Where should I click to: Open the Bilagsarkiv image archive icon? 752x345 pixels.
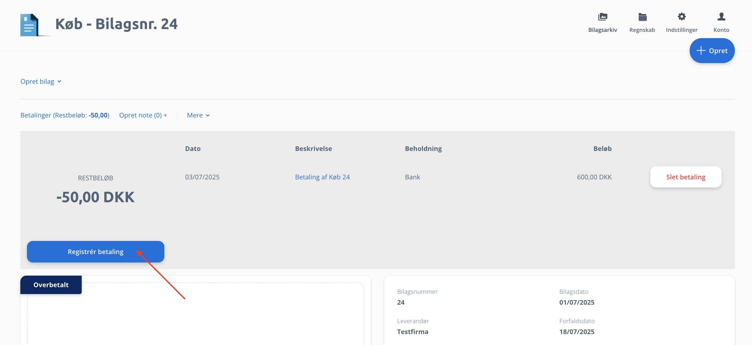[603, 17]
